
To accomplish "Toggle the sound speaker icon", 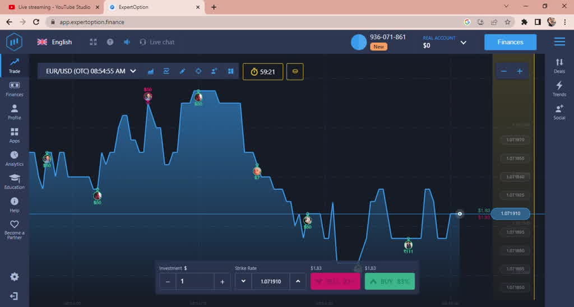I will [x=127, y=42].
